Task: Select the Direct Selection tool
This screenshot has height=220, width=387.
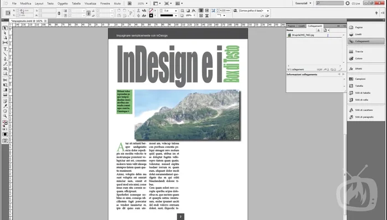Action: point(5,33)
